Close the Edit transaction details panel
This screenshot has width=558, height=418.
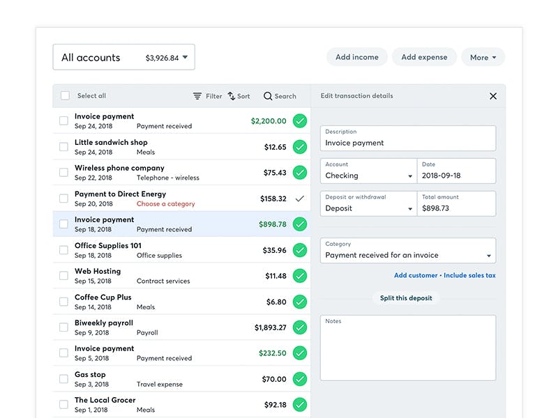(x=493, y=96)
